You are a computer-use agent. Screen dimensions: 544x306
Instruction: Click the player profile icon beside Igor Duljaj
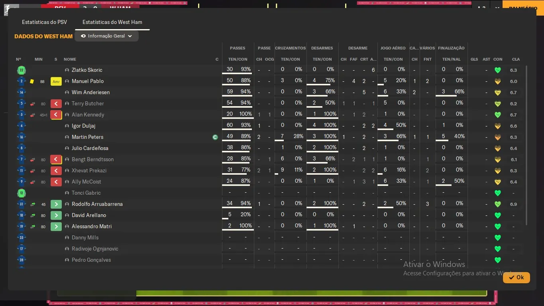(67, 126)
